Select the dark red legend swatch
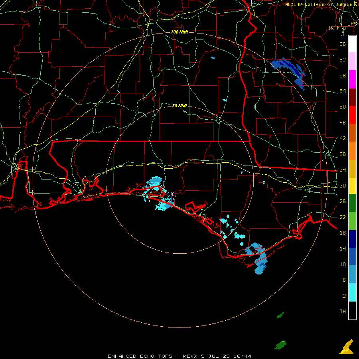The height and width of the screenshot is (359, 359). [352, 97]
